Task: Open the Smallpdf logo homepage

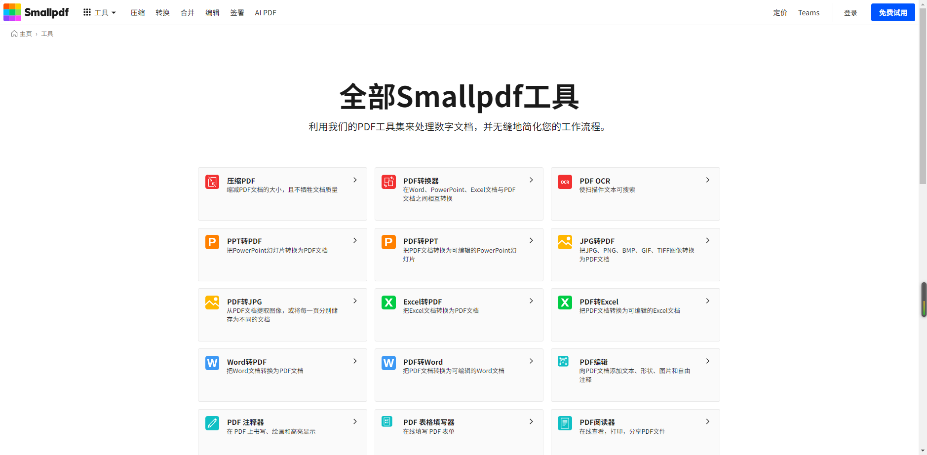Action: [36, 12]
